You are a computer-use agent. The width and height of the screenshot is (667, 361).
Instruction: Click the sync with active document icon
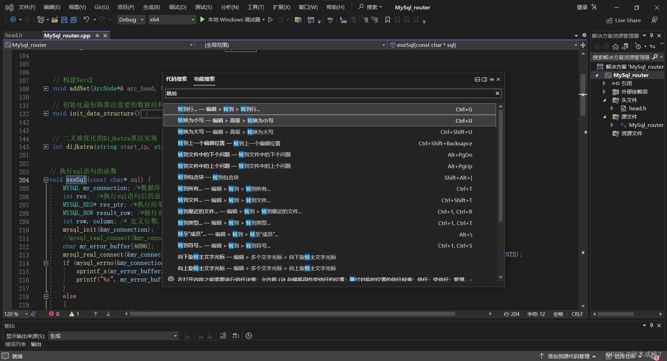coord(652,46)
